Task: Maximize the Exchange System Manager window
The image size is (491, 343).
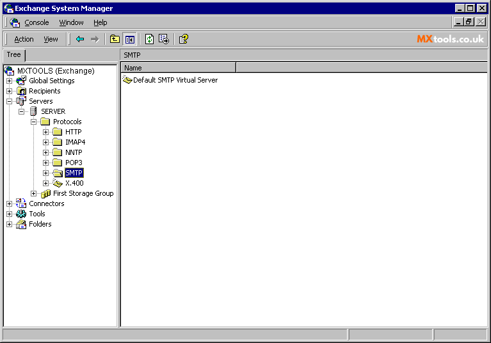Action: pos(470,8)
